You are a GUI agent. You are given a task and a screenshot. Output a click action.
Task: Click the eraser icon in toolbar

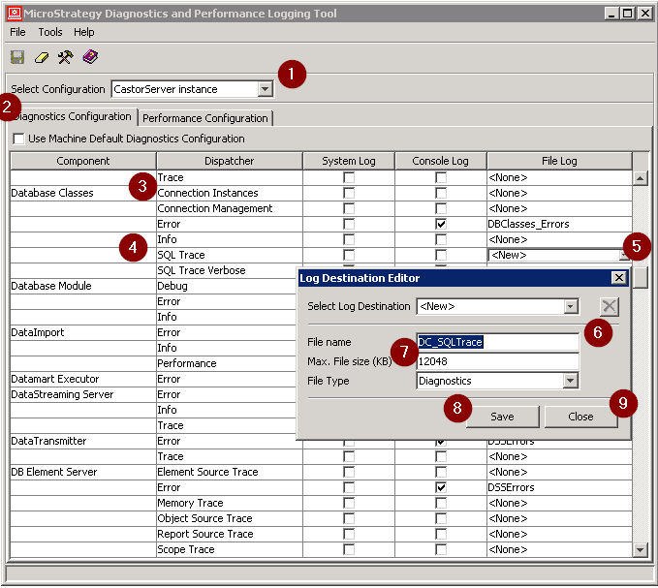point(42,57)
